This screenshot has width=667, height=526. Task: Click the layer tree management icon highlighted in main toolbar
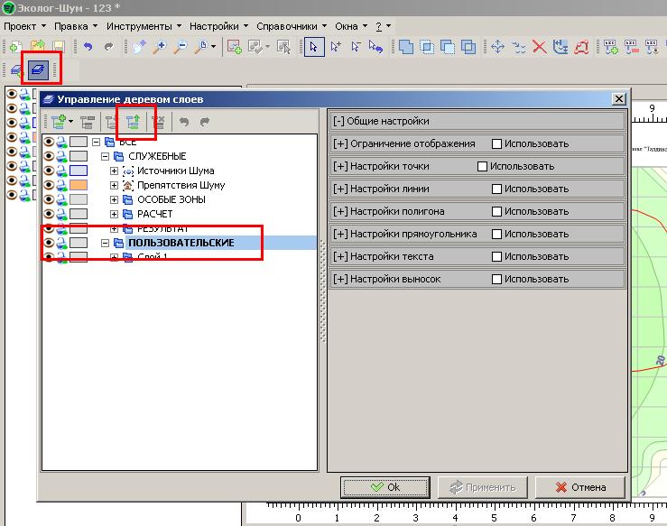click(39, 69)
